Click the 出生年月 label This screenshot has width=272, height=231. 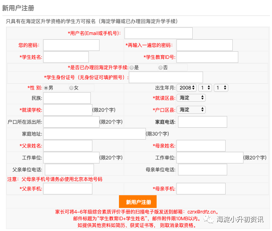[165, 88]
